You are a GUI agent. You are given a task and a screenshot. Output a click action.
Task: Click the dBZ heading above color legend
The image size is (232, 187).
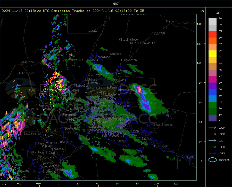(219, 13)
